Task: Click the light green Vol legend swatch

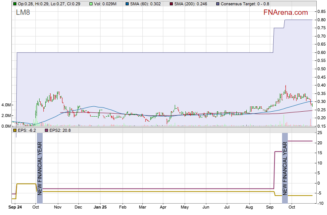Action: click(91, 3)
